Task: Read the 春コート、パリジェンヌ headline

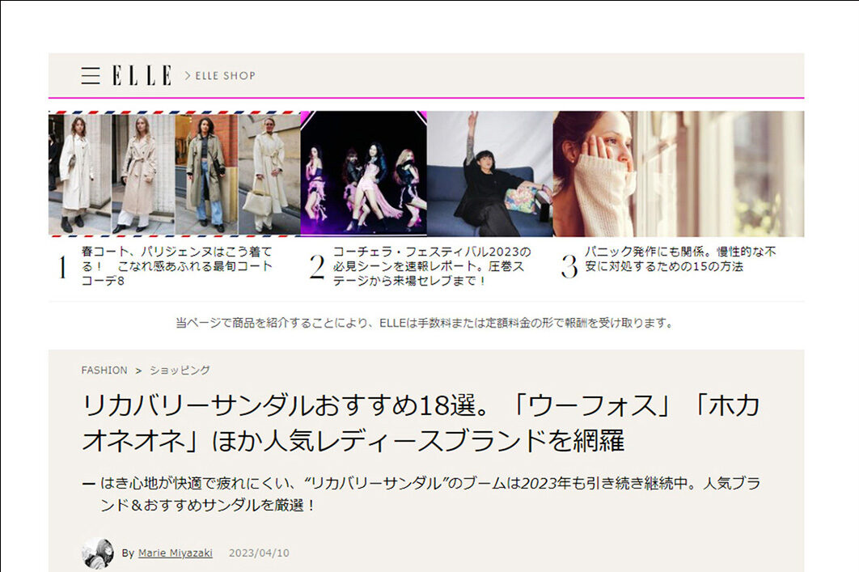Action: click(178, 266)
